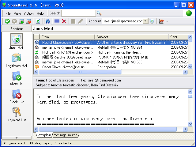The width and height of the screenshot is (196, 147).
Task: Open the Legitimate Mail shortcut
Action: point(16,60)
